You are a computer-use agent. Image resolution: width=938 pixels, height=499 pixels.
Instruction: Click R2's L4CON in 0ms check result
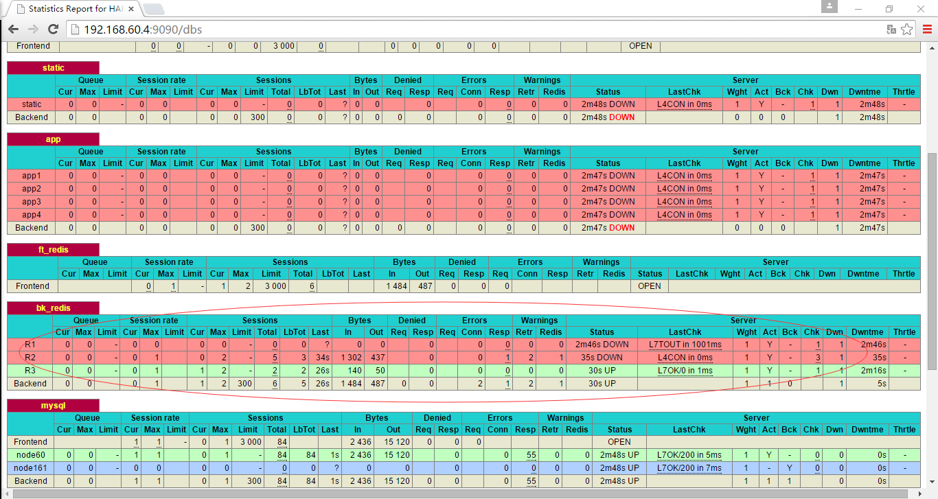(685, 358)
